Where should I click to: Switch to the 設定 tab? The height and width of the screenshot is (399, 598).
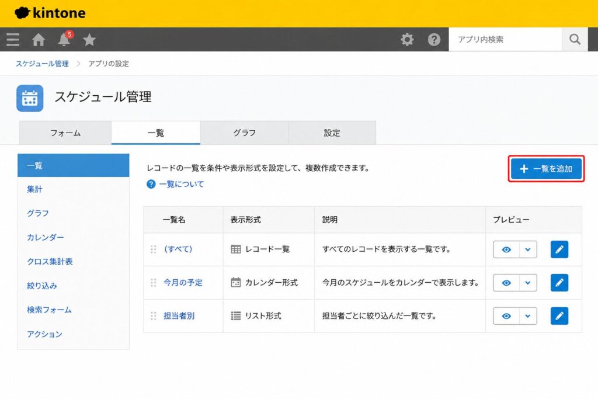[332, 133]
